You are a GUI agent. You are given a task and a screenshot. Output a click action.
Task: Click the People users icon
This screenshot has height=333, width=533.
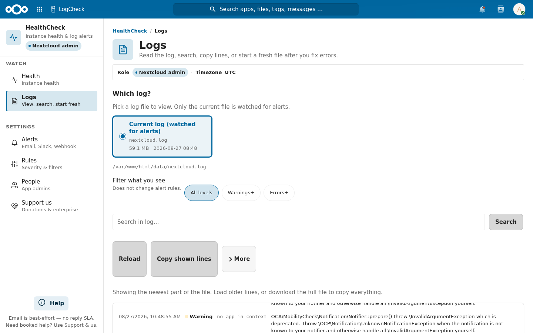(x=14, y=185)
